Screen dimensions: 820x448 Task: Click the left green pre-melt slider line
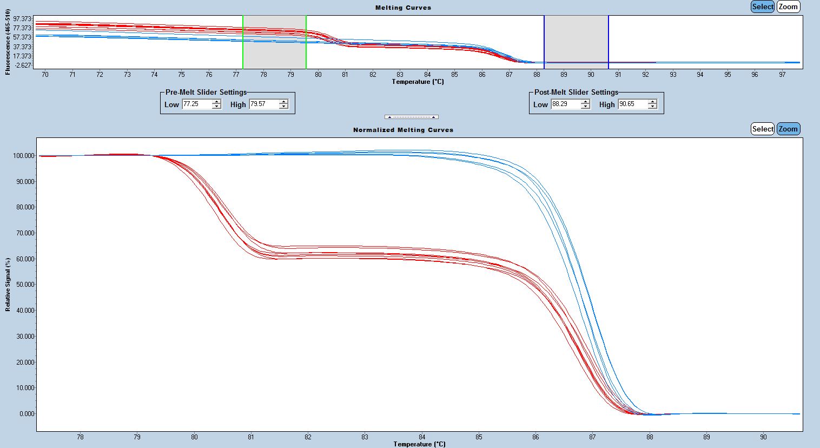tap(243, 42)
